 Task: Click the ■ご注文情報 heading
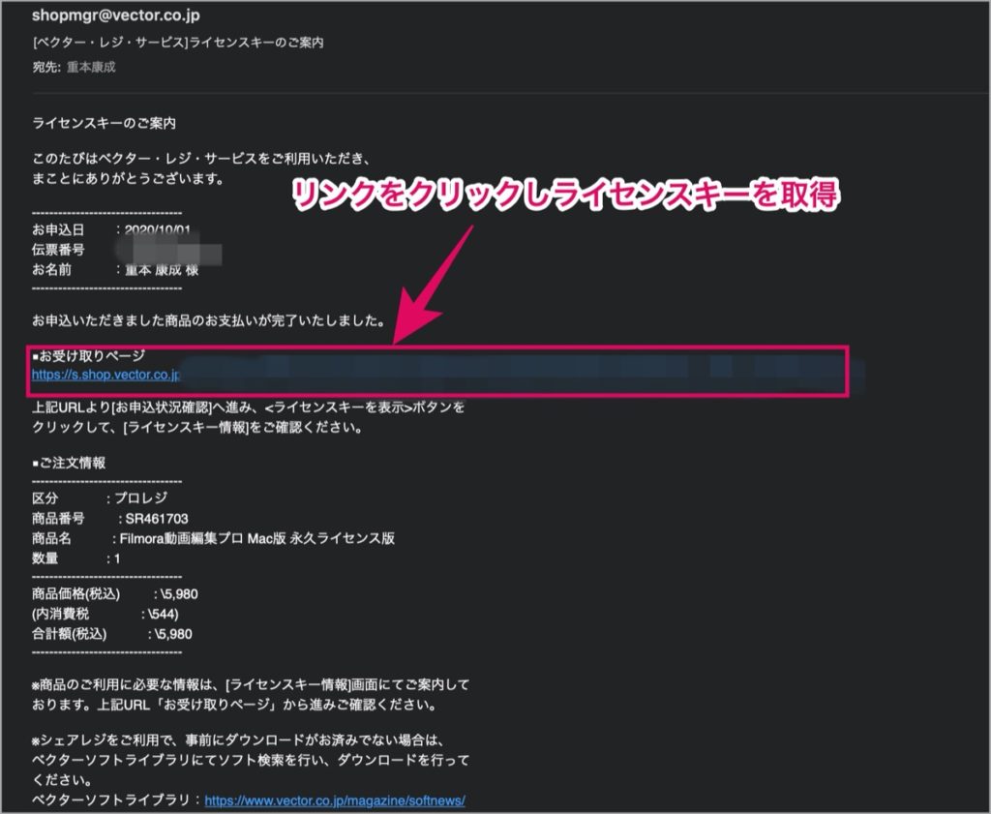[x=69, y=464]
